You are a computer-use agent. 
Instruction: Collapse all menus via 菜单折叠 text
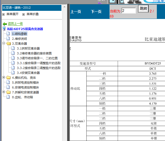tap(33, 14)
